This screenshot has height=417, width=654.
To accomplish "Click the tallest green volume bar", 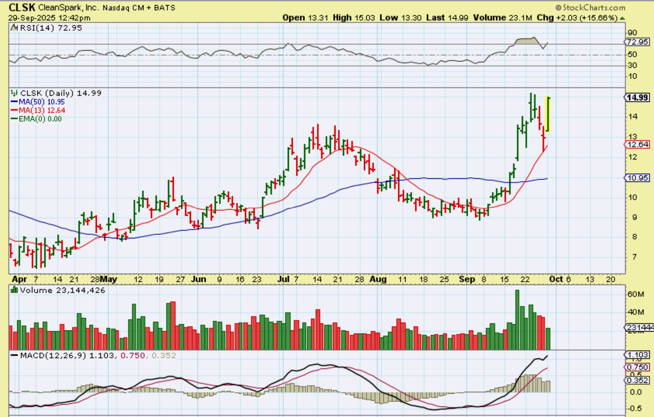I will 517,319.
